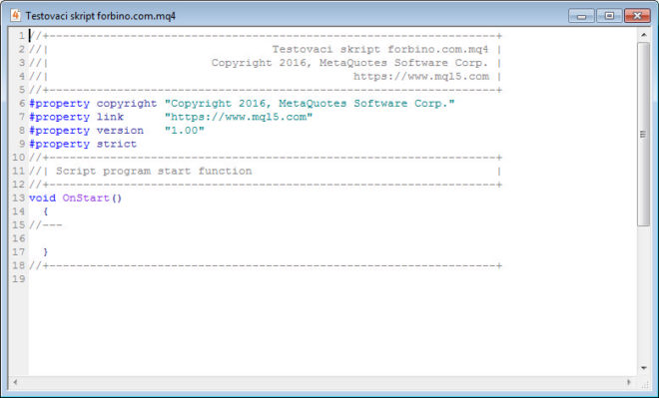Click the opening brace on line 14
The height and width of the screenshot is (398, 659).
[x=45, y=211]
